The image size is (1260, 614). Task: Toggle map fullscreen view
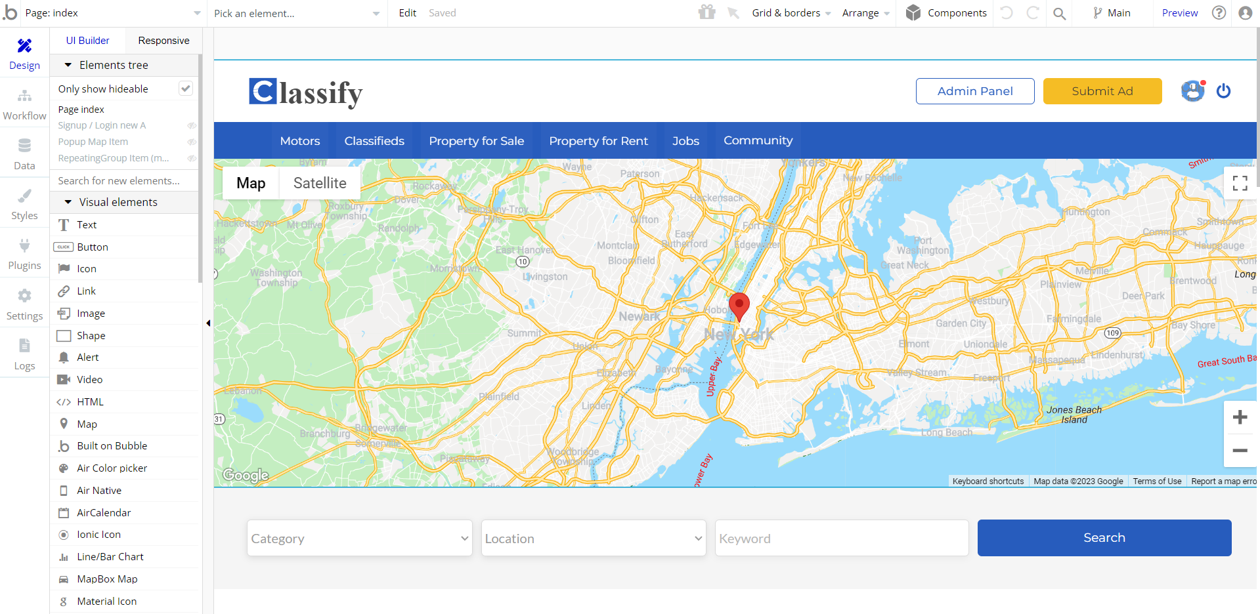1240,183
